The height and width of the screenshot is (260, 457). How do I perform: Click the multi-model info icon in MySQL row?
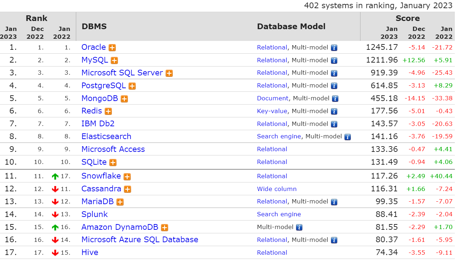(x=334, y=60)
